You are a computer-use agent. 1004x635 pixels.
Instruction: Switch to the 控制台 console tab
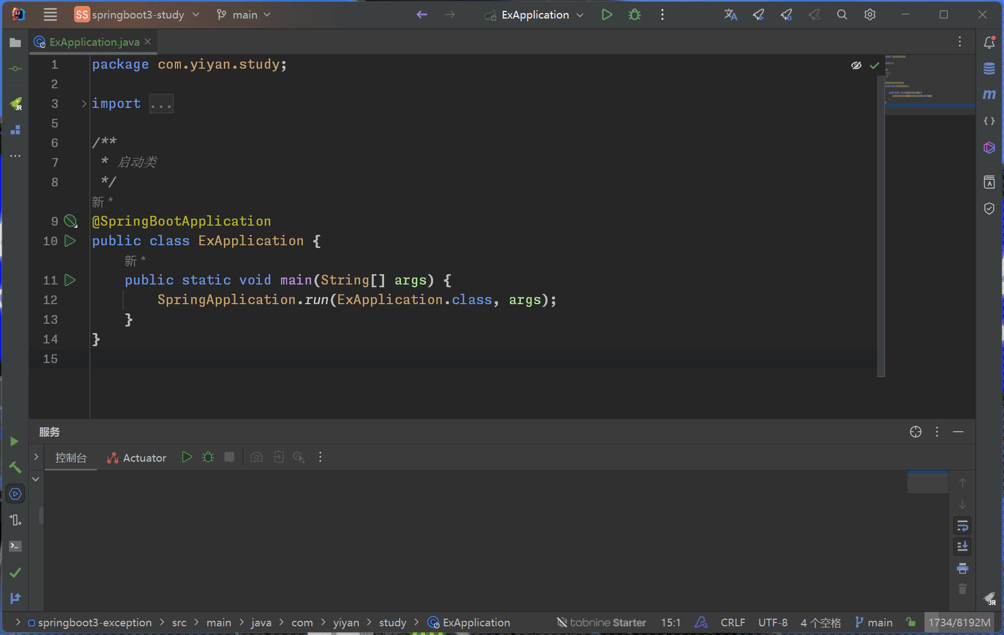(71, 458)
